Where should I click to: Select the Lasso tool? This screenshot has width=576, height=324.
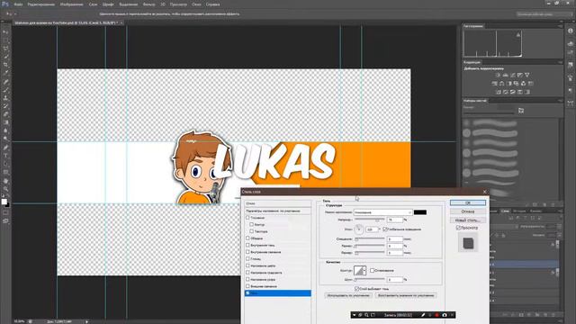click(5, 49)
